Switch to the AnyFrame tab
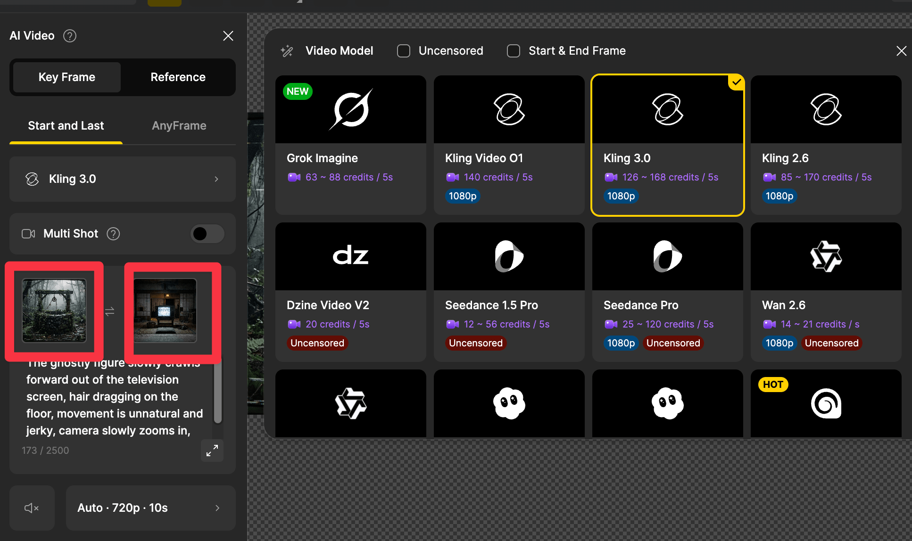The image size is (912, 541). pyautogui.click(x=179, y=126)
